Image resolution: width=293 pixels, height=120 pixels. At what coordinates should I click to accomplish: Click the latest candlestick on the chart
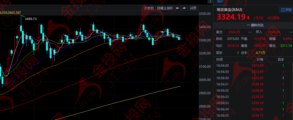click(x=181, y=39)
